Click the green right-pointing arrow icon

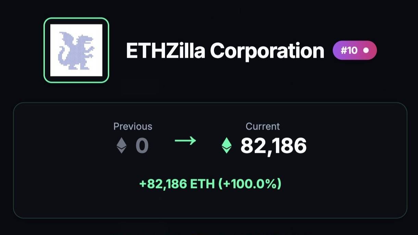pyautogui.click(x=185, y=141)
